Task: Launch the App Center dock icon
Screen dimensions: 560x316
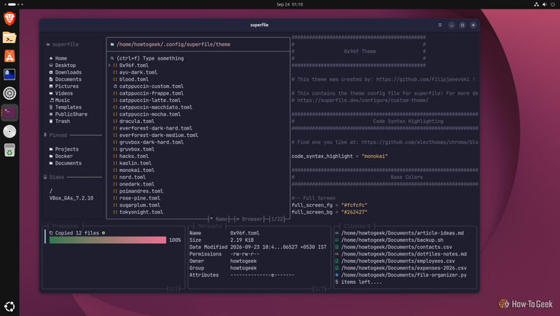Action: (x=9, y=56)
